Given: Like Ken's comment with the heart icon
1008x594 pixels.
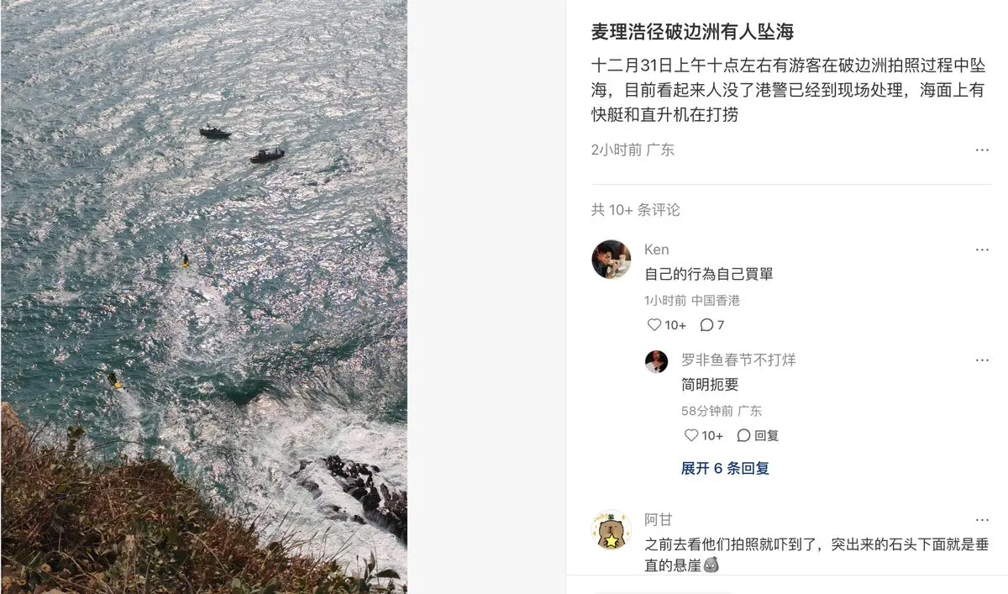Looking at the screenshot, I should (x=654, y=325).
